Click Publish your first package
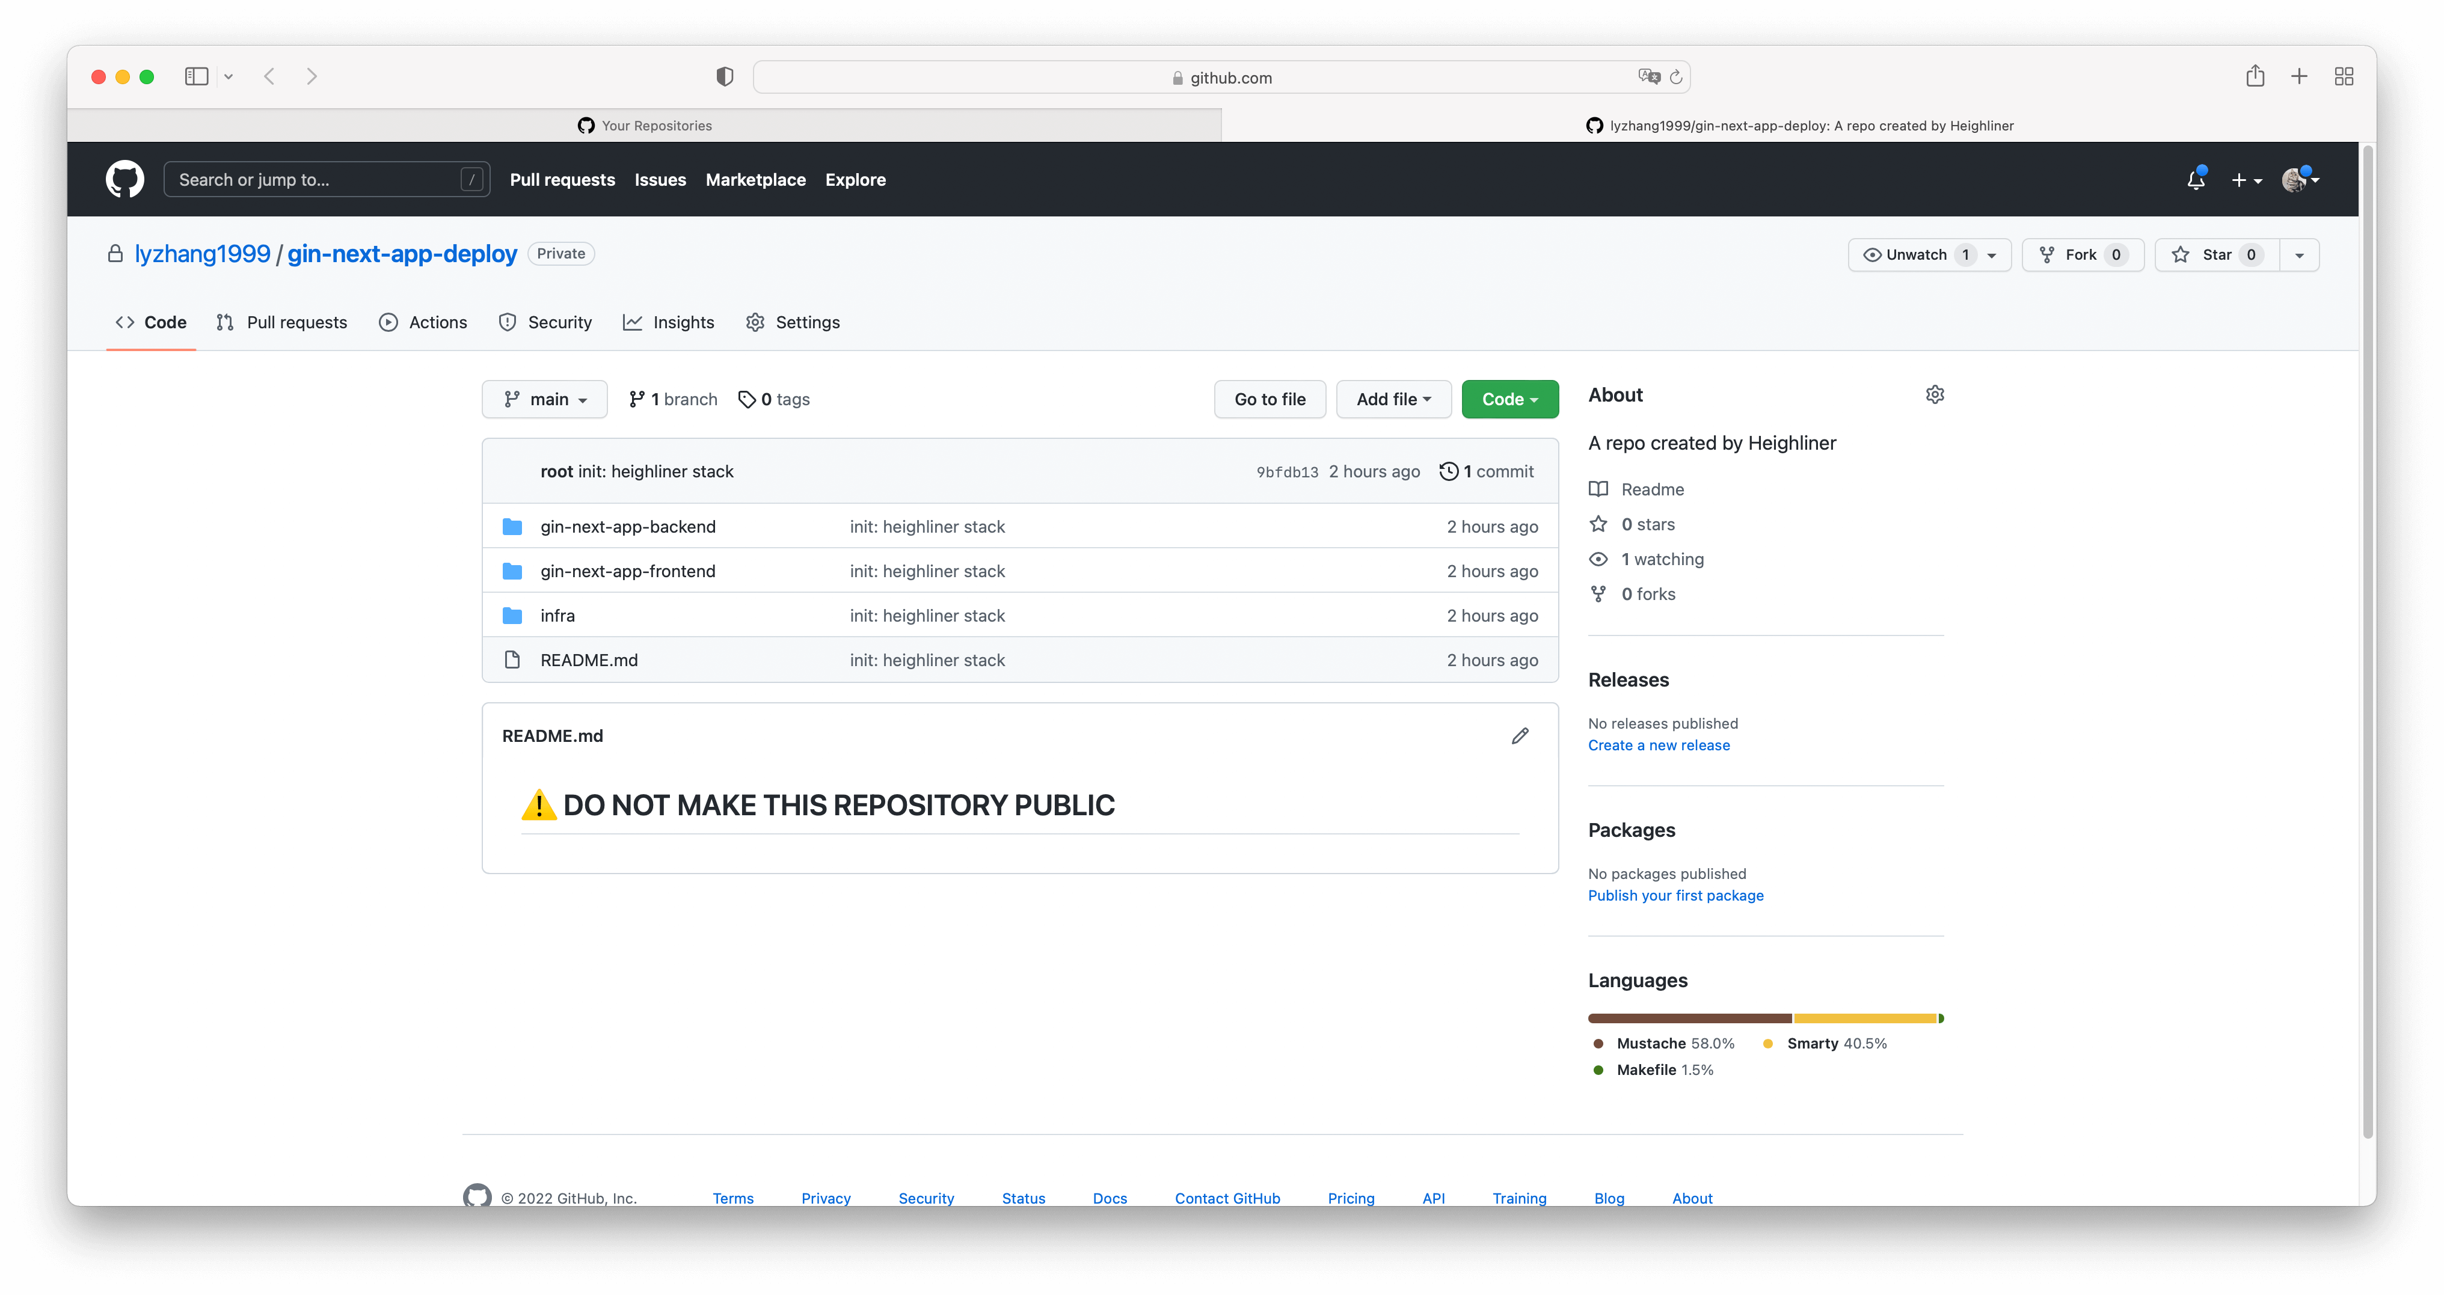2444x1295 pixels. (x=1675, y=896)
